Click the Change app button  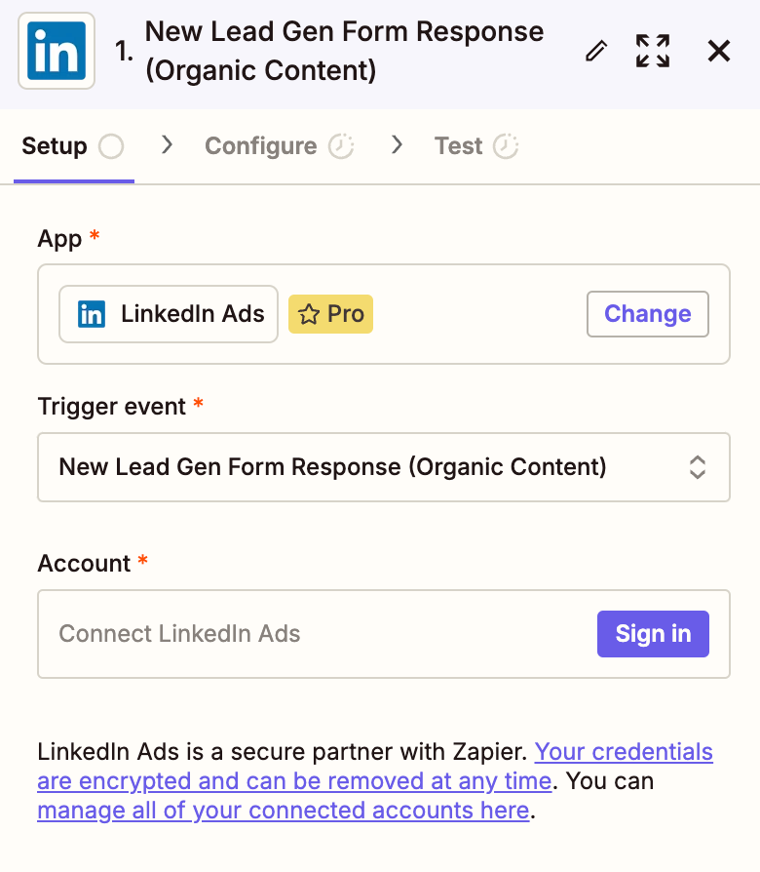tap(647, 314)
